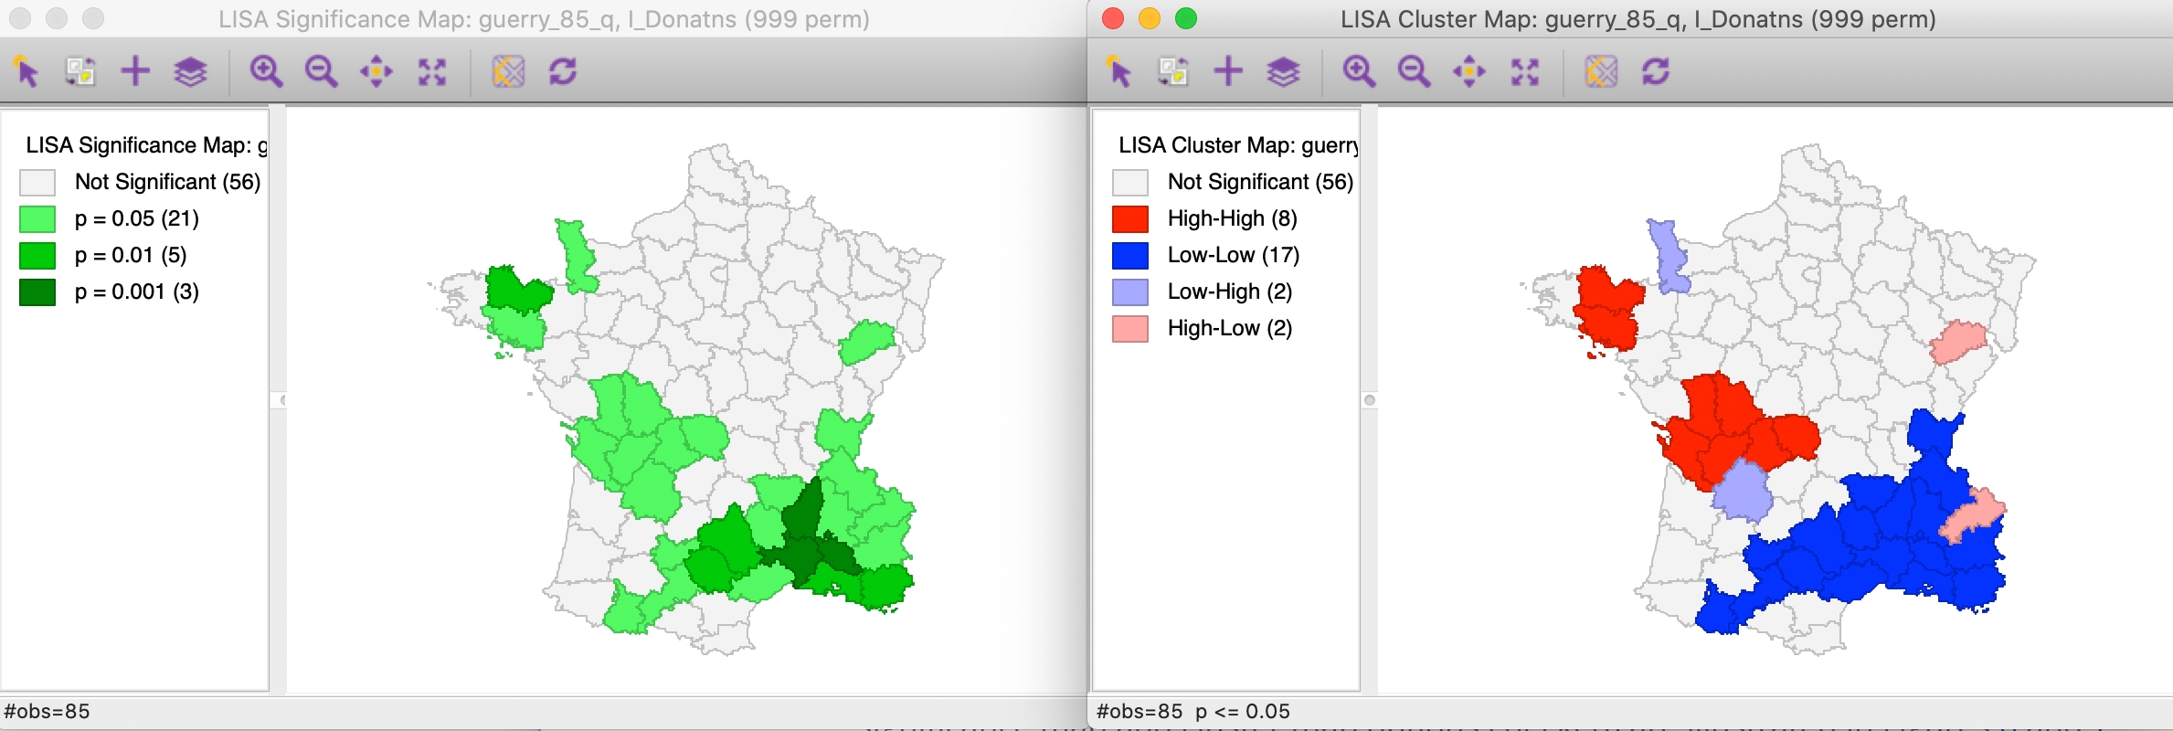2173x731 pixels.
Task: Open Map Layer settings in Cluster Map
Action: pyautogui.click(x=1283, y=71)
